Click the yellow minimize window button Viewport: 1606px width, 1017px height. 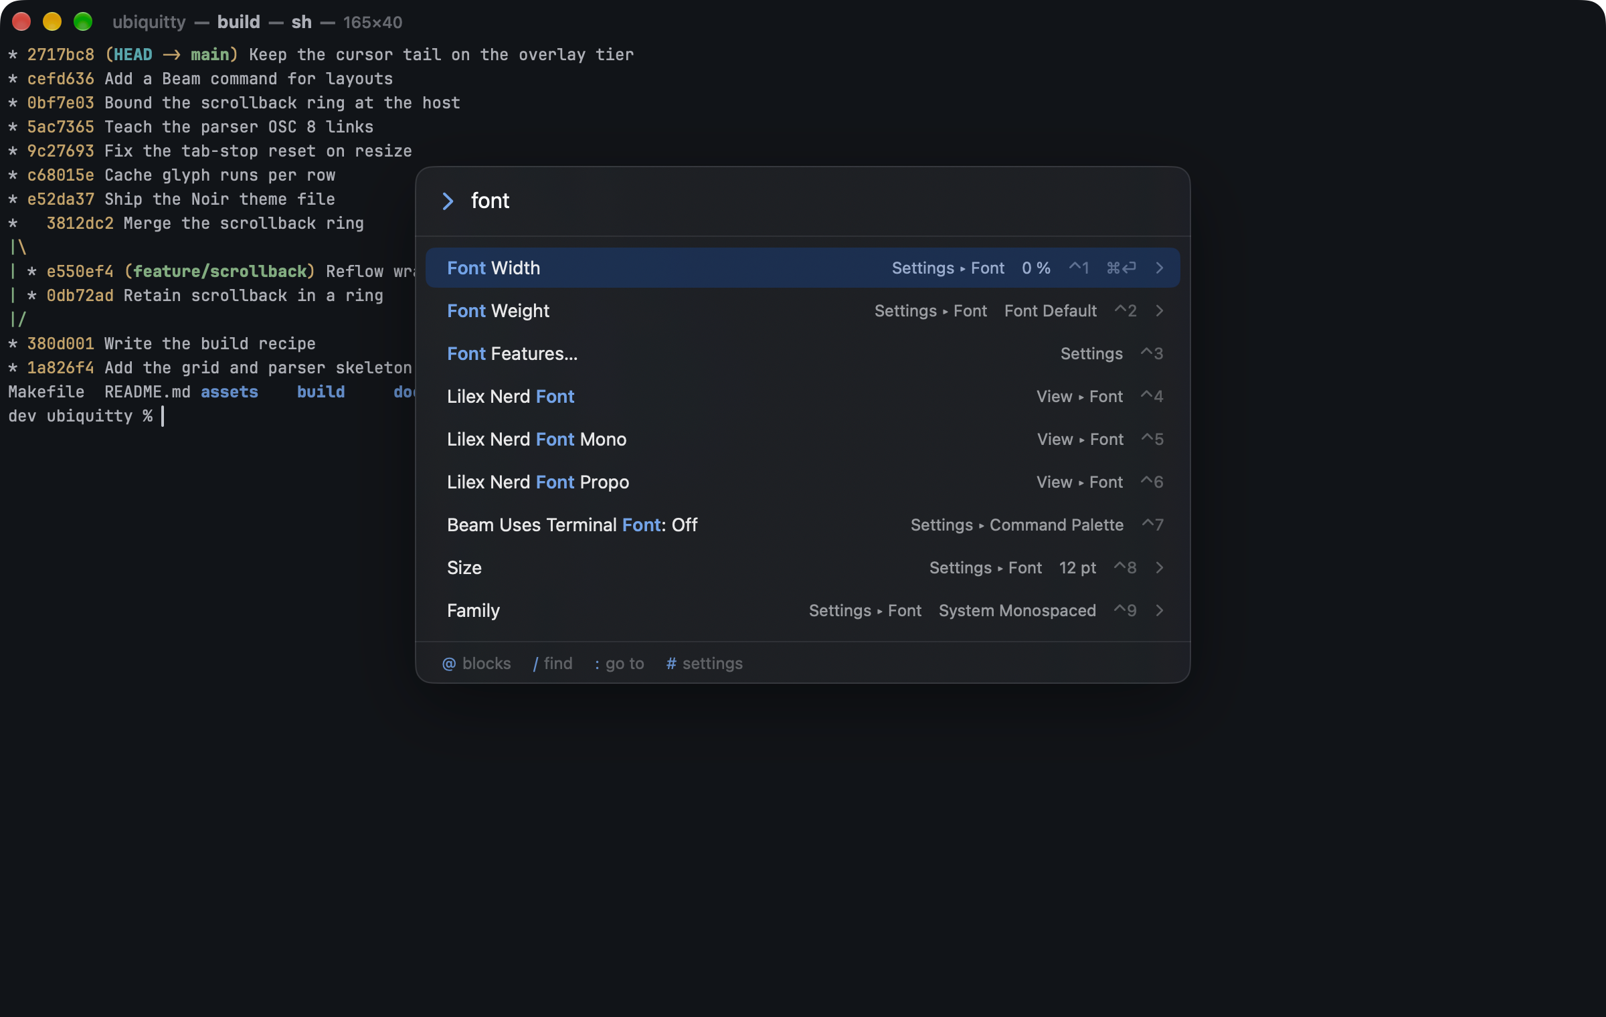click(52, 22)
